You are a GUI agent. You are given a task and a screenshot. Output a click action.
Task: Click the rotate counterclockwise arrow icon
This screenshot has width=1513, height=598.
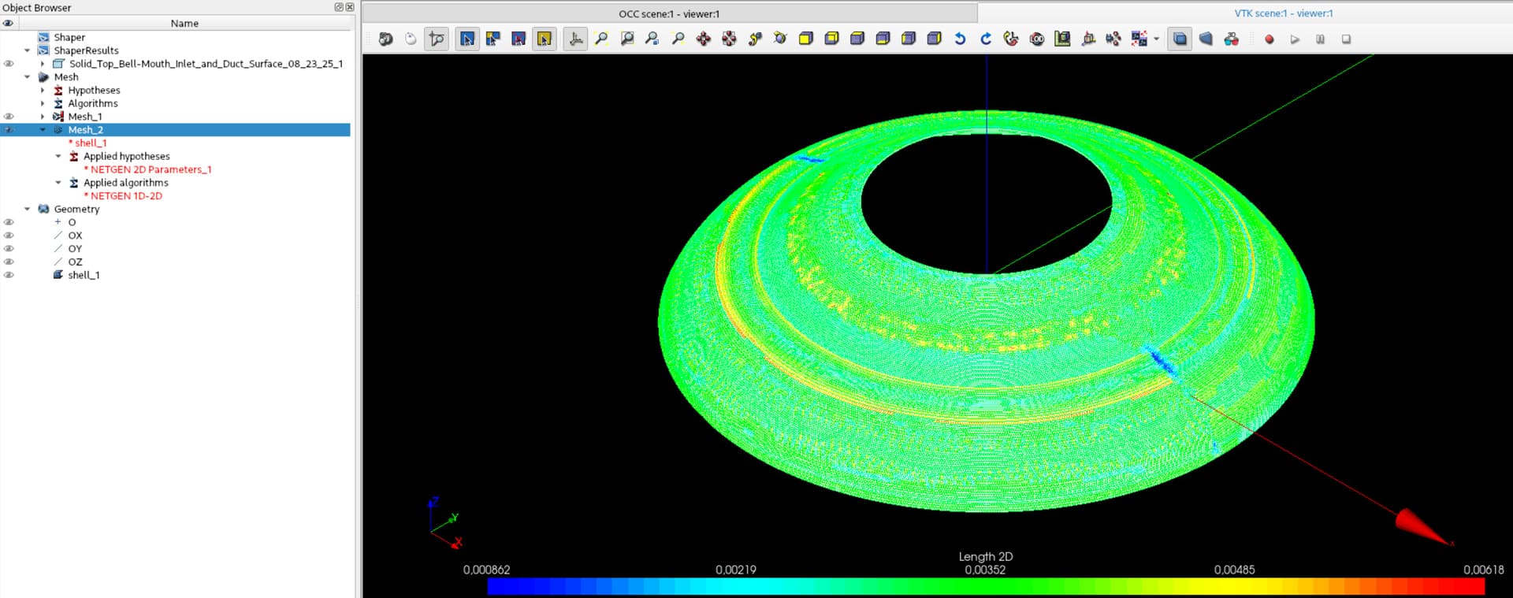(960, 39)
